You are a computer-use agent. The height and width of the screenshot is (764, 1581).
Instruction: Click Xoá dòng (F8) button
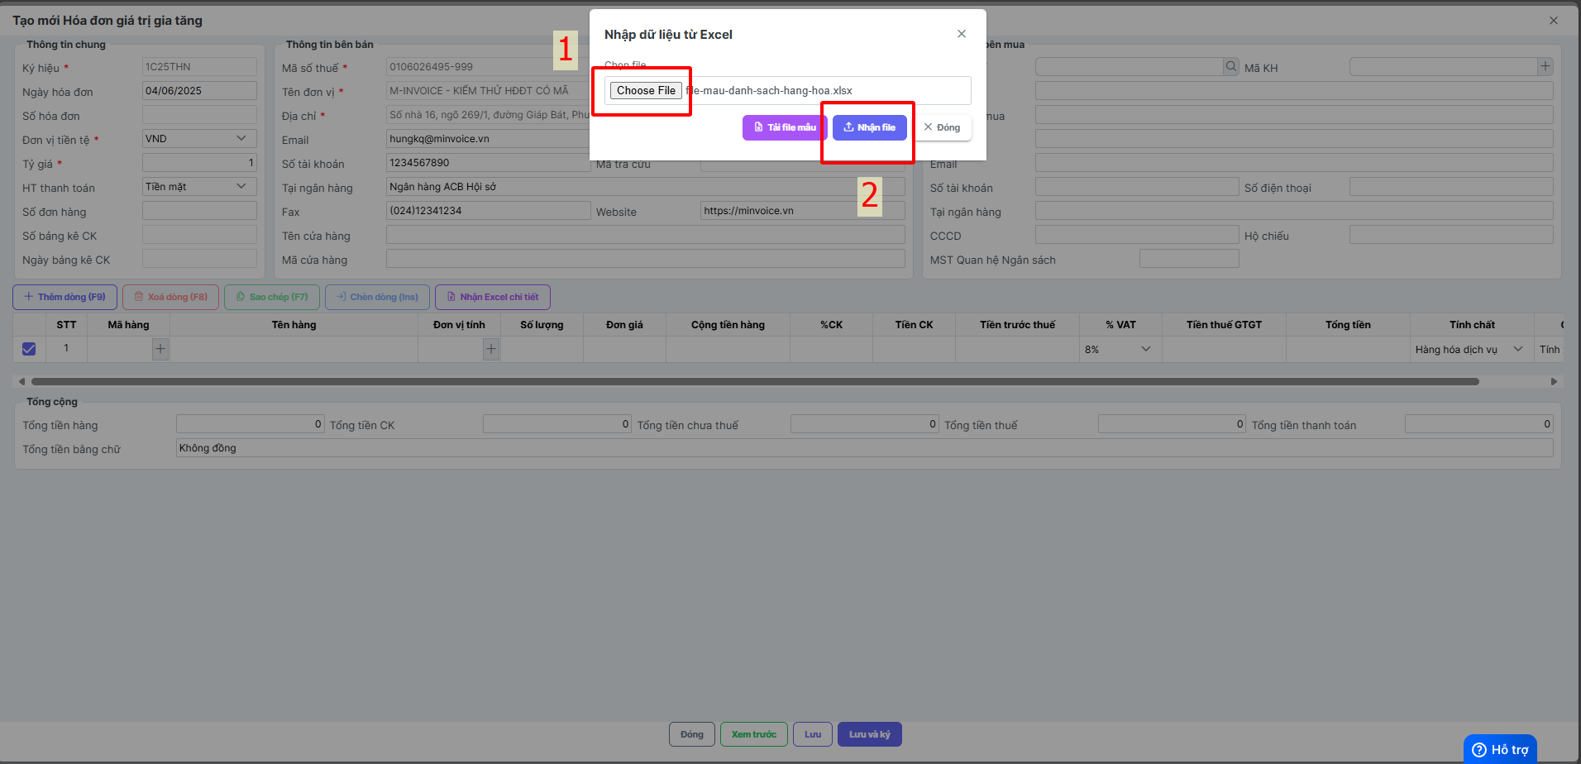point(170,297)
